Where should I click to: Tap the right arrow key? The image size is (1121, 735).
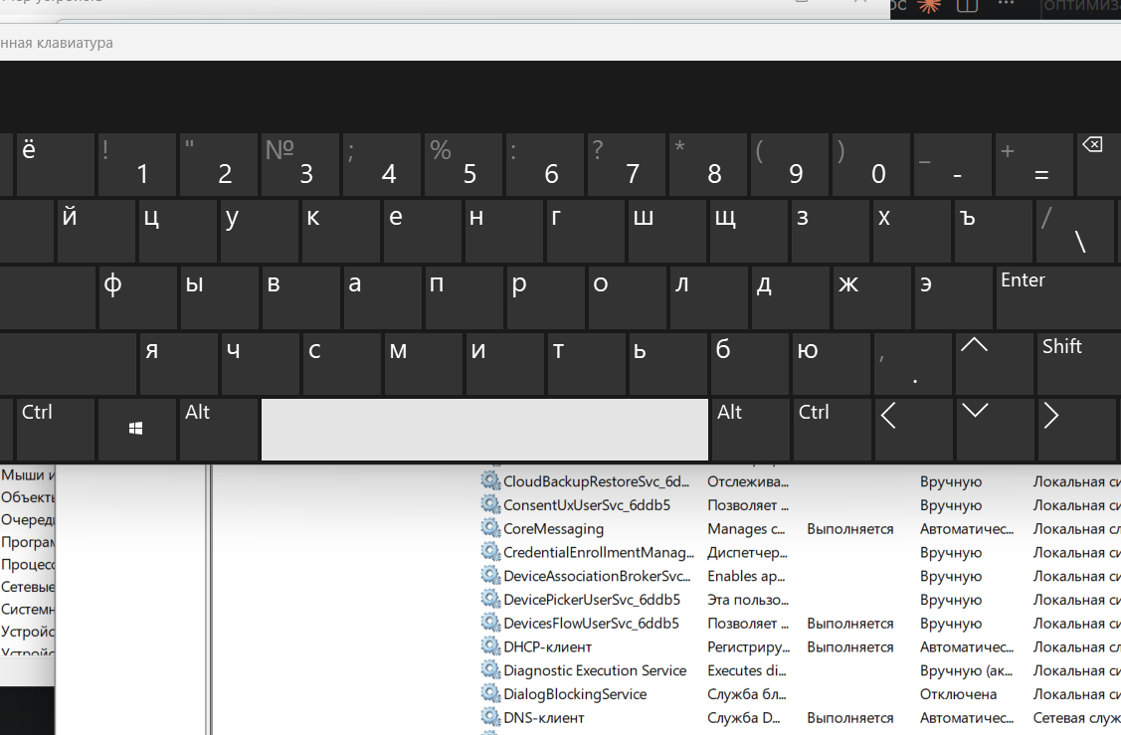click(x=1074, y=429)
